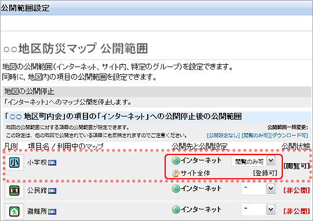Open the internet publish dropdown for 公民館
The image size is (313, 221).
259,189
